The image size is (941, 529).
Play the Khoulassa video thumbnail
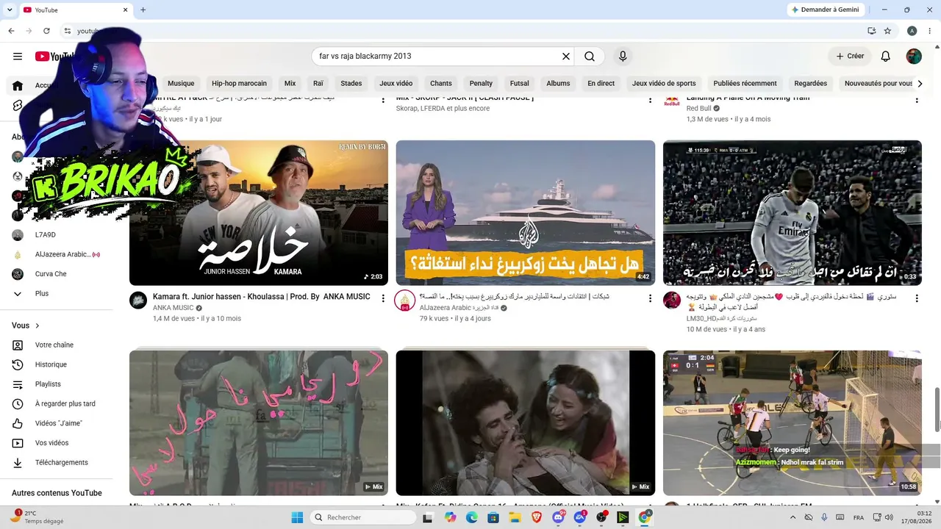[x=259, y=213]
